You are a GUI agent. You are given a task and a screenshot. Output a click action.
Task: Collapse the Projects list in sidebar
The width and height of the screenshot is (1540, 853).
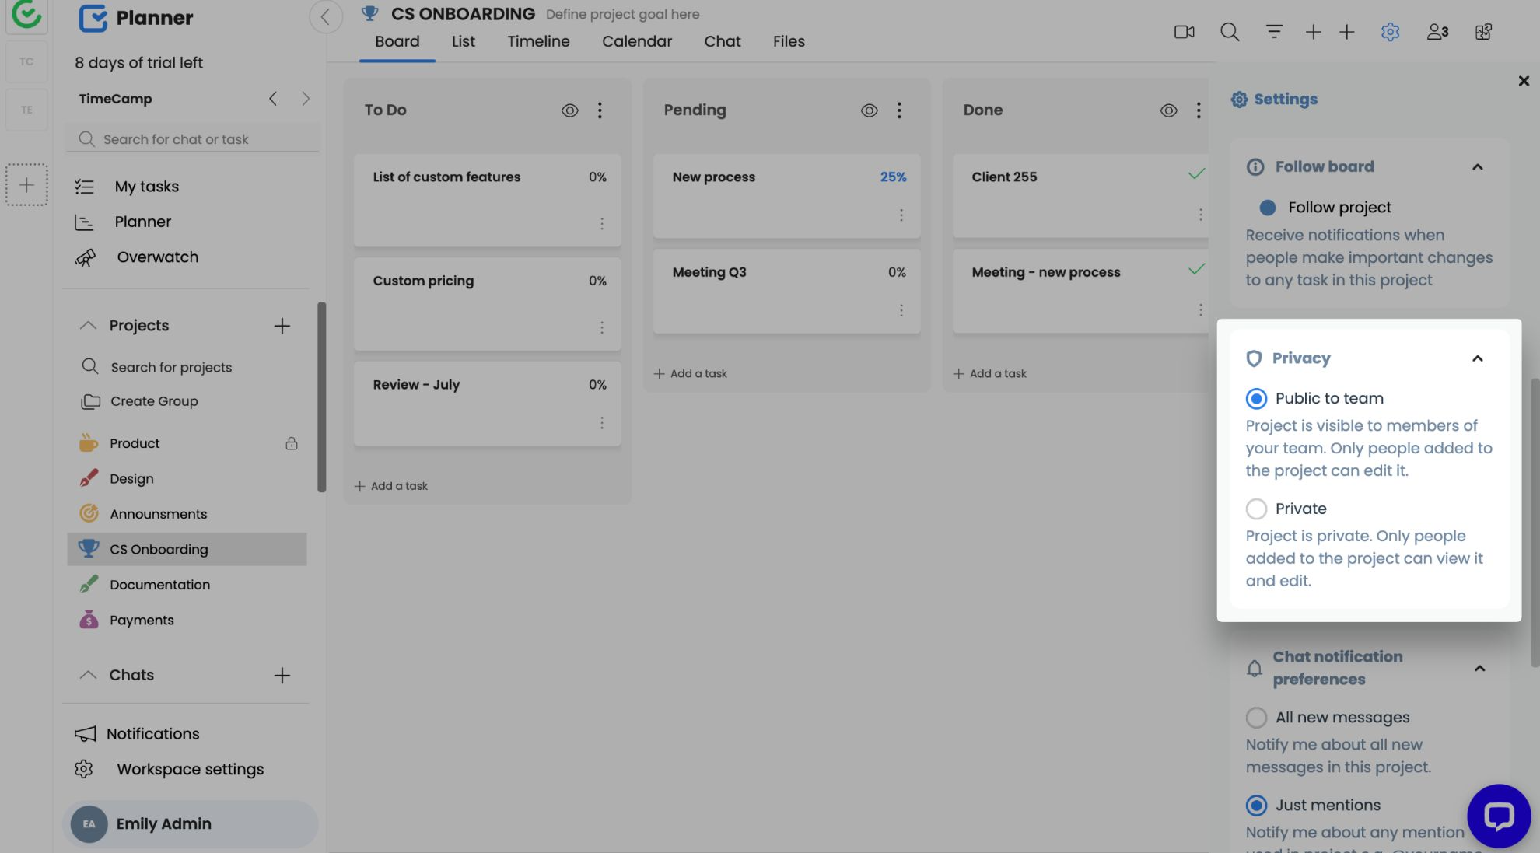88,326
